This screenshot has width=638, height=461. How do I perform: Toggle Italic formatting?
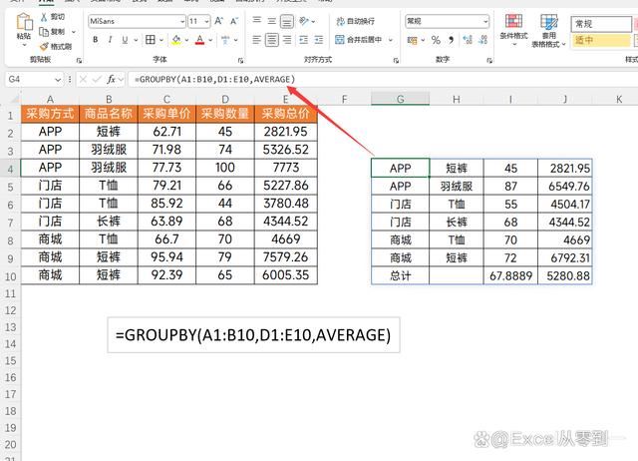(x=110, y=40)
